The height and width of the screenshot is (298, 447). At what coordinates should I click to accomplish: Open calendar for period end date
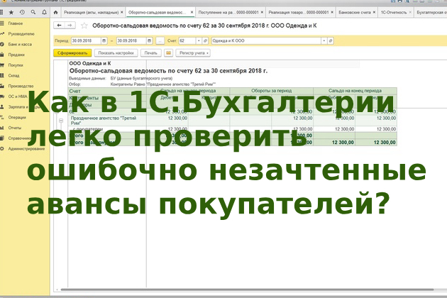point(150,40)
